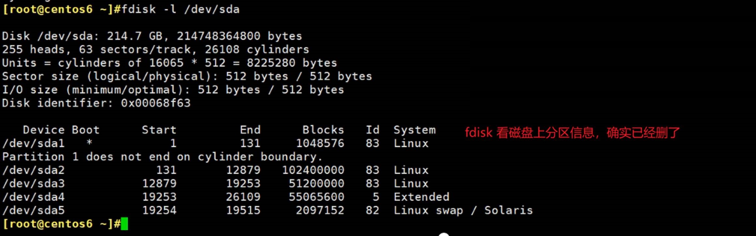Click the /dev/sda1 device name

33,143
